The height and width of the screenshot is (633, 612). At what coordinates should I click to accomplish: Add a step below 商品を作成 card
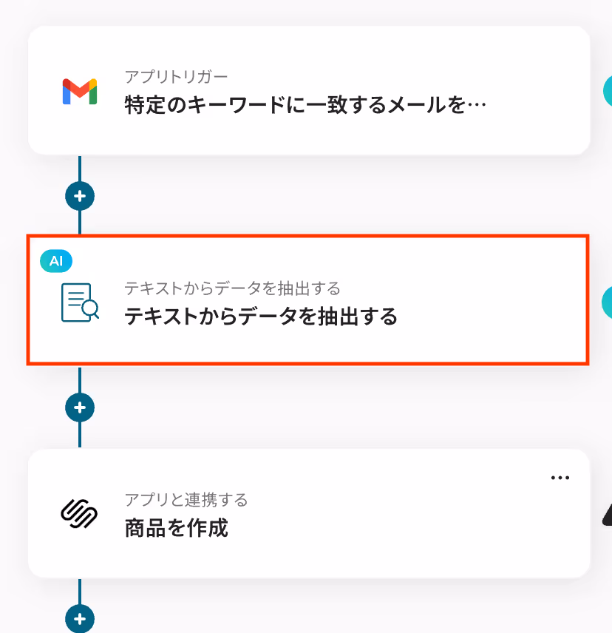pos(80,618)
